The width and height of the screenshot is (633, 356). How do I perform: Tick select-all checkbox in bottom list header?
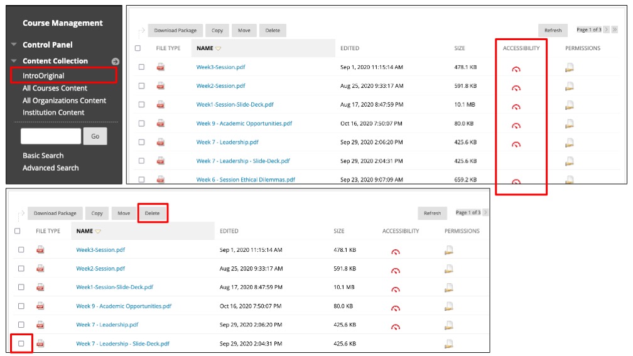18,231
